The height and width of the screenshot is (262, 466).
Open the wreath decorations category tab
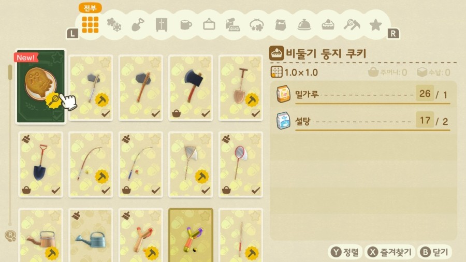[x=257, y=25]
